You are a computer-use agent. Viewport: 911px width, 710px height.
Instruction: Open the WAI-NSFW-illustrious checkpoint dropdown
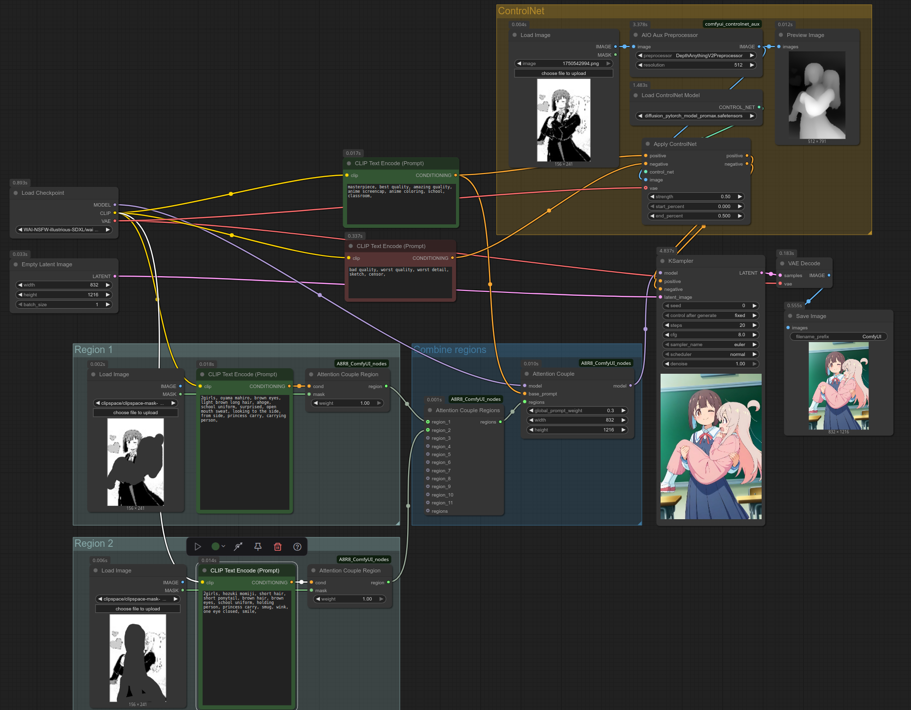pos(64,230)
